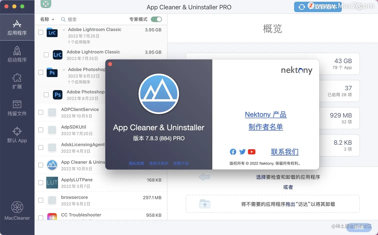Click the lifebuoy help icon in title bar
The width and height of the screenshot is (378, 235).
click(x=46, y=4)
